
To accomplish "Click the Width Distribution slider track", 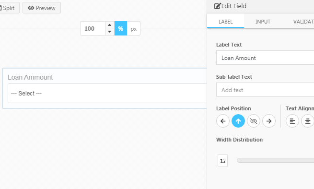I will (x=275, y=160).
